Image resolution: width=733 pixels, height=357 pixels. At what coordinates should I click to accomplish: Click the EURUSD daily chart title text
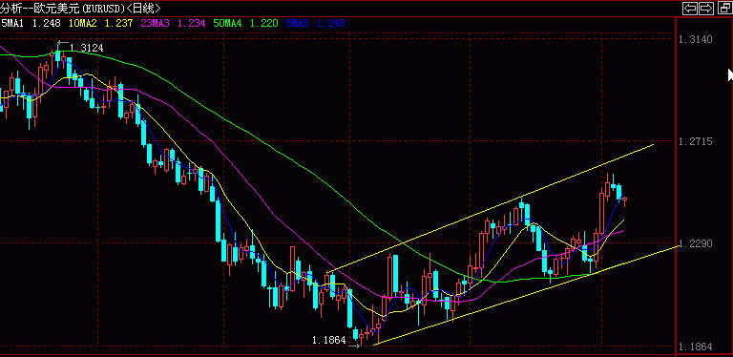pos(80,8)
